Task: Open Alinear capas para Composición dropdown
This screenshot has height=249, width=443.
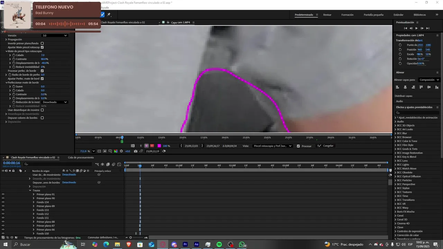Action: click(429, 80)
